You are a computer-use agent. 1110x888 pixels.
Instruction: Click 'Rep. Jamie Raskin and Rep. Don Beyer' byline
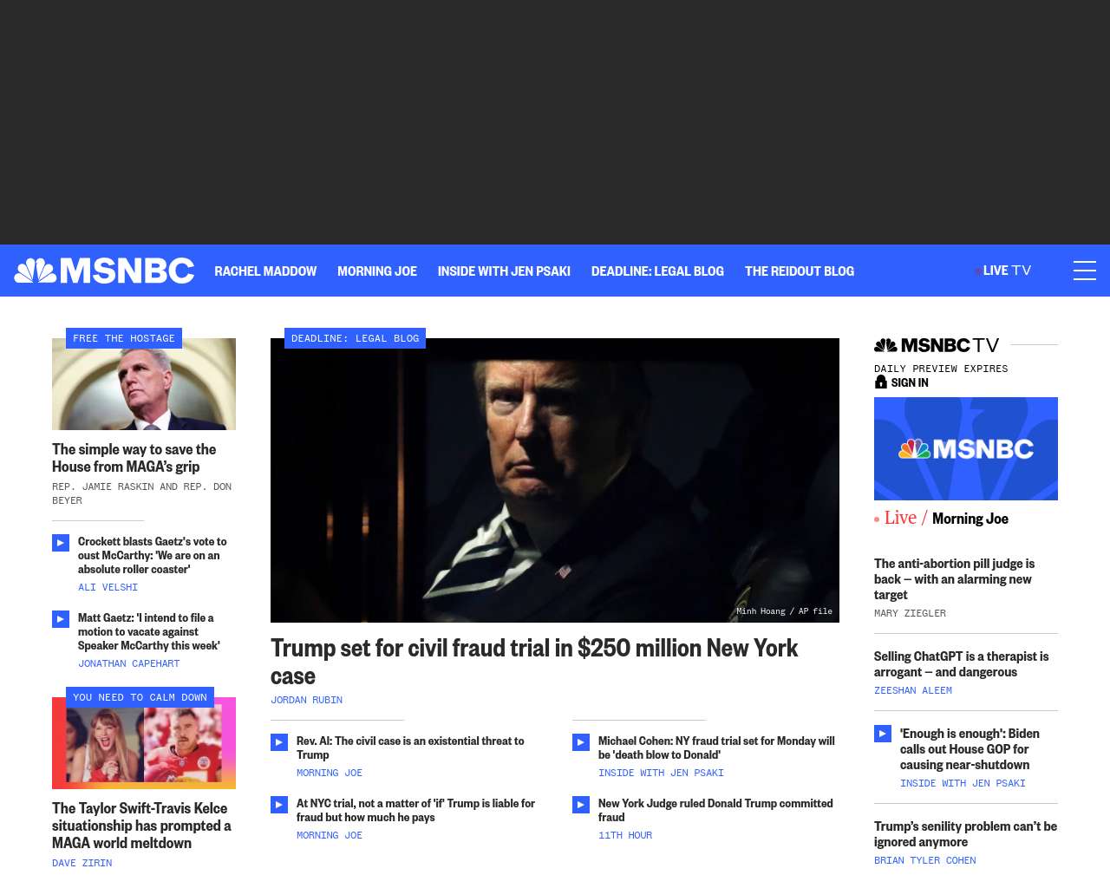pos(142,493)
